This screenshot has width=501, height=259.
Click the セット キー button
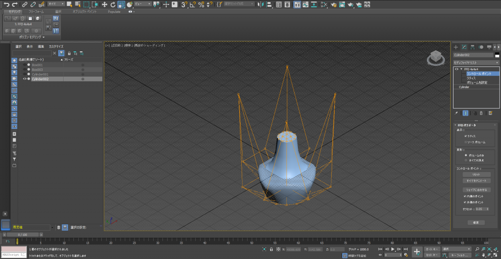(x=432, y=255)
